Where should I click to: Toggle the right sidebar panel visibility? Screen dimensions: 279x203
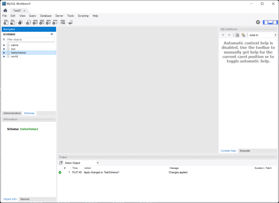(x=275, y=22)
